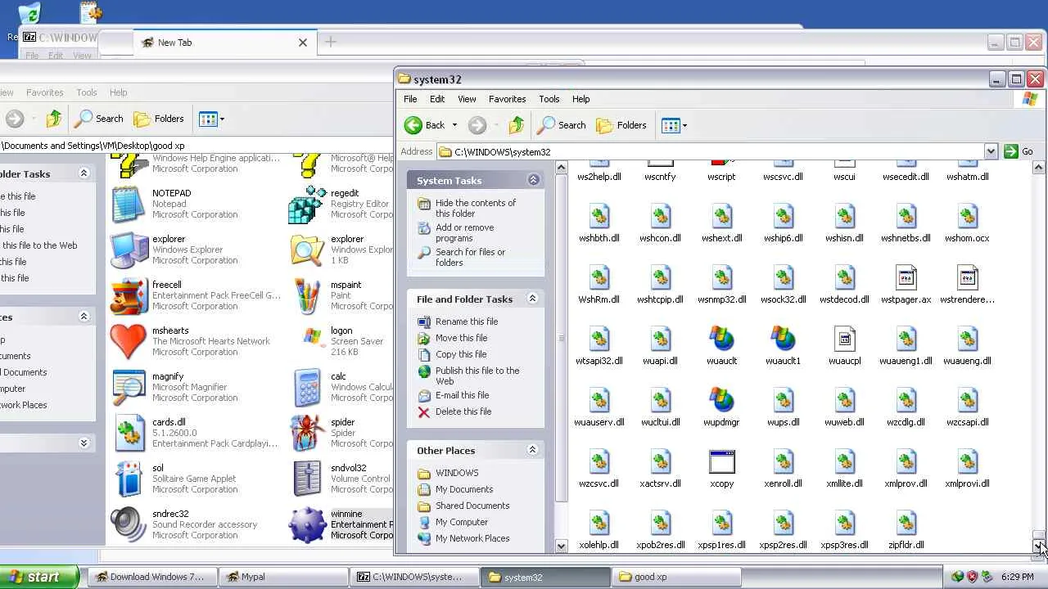Click the Go button next to address bar
The image size is (1048, 589).
[1019, 151]
